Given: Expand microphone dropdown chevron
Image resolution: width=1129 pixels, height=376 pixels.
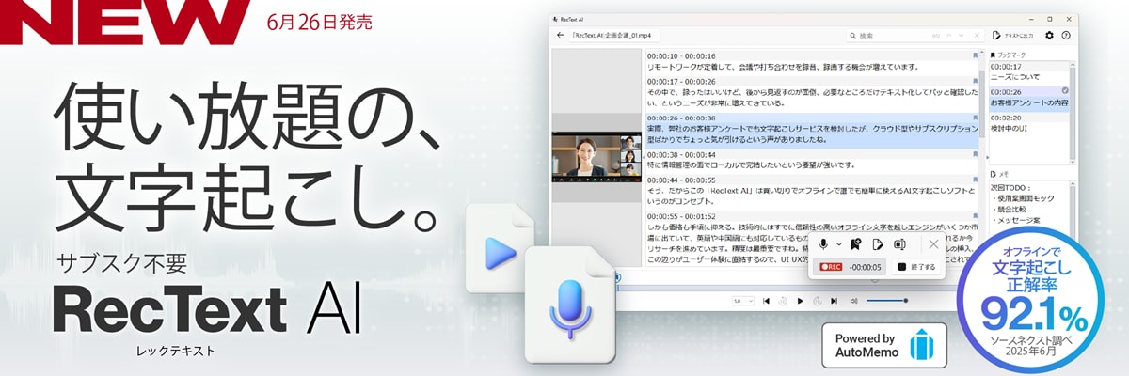Looking at the screenshot, I should (x=839, y=243).
